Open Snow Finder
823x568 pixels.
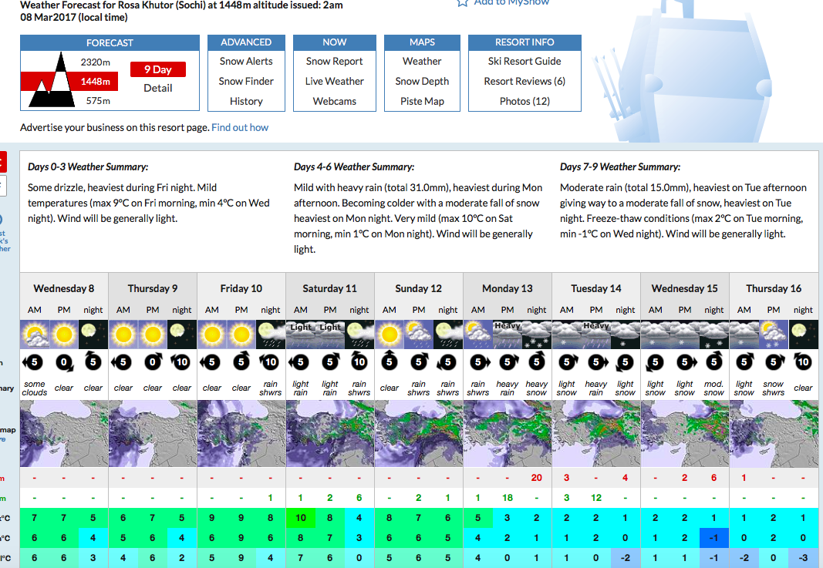click(246, 81)
